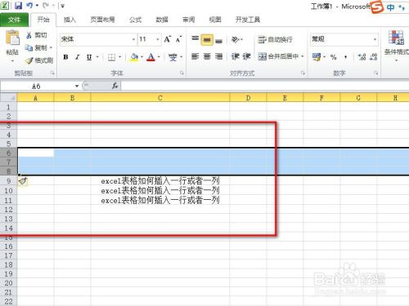
Task: Select column C header
Action: pyautogui.click(x=160, y=98)
